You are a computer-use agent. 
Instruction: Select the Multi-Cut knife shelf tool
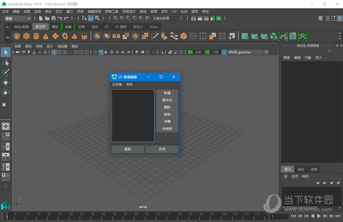(x=155, y=36)
